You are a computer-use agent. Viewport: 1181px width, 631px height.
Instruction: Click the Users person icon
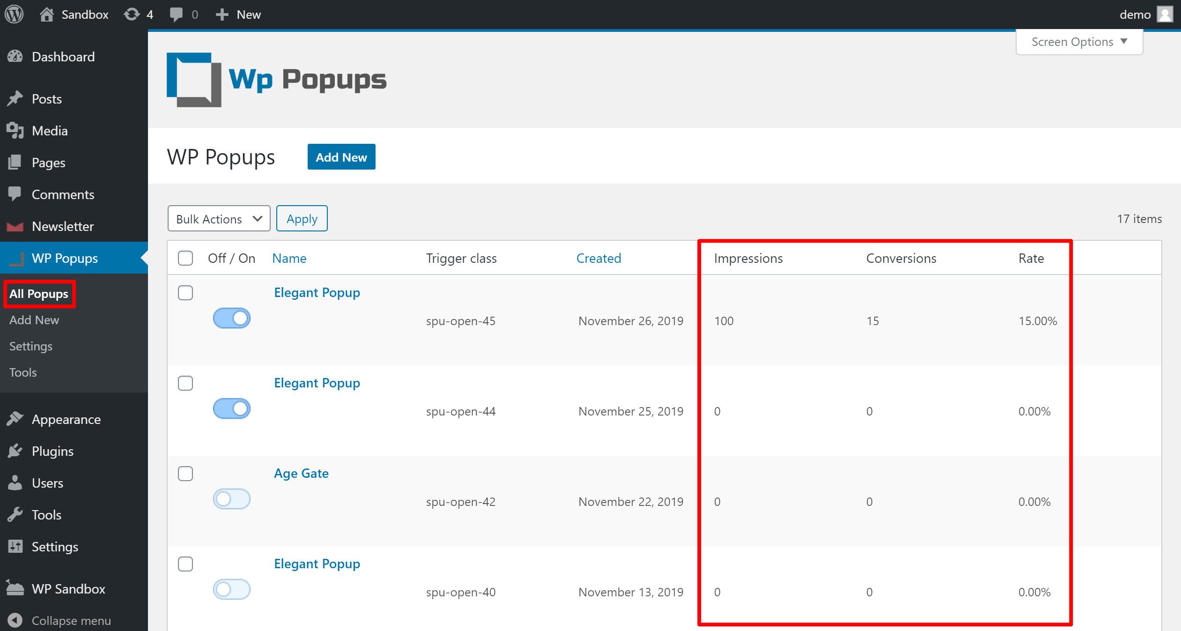pos(15,483)
